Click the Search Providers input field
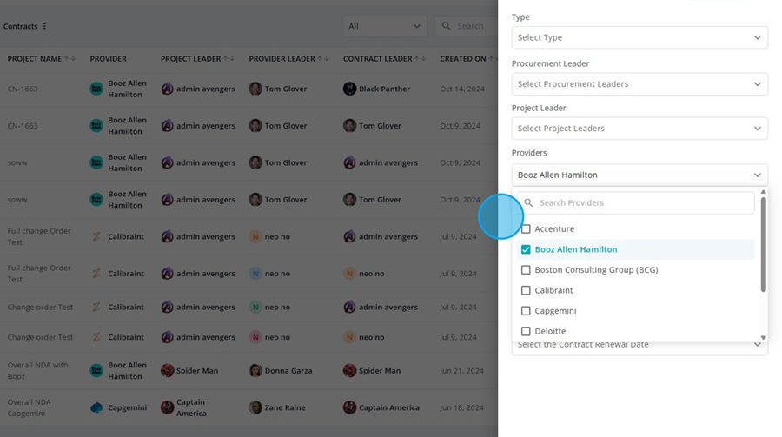Viewport: 782px width, 437px height. (636, 202)
